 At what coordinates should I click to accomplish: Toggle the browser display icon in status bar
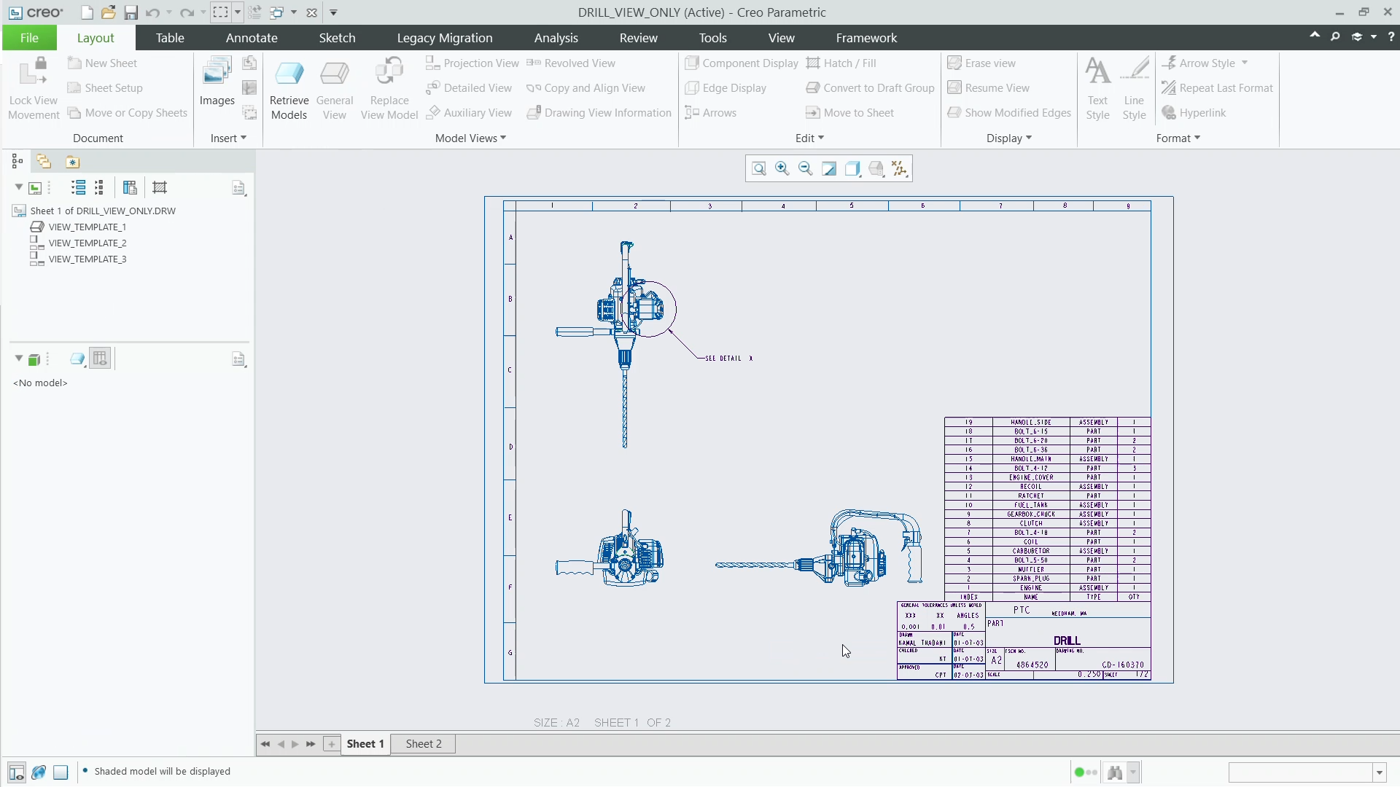click(39, 772)
